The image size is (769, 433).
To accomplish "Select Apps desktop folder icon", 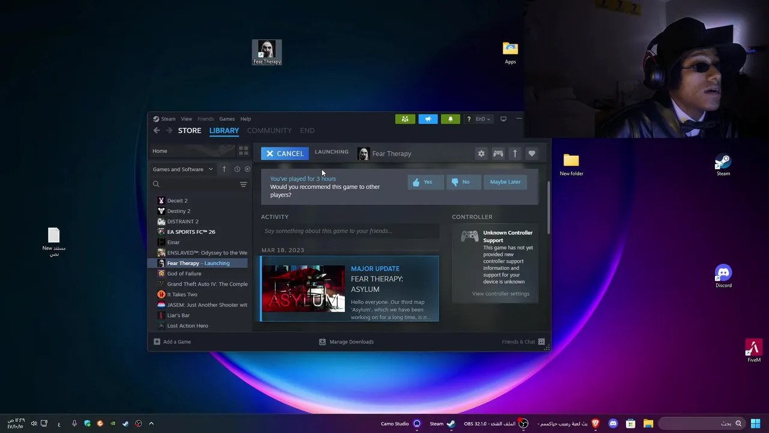I will (x=510, y=53).
